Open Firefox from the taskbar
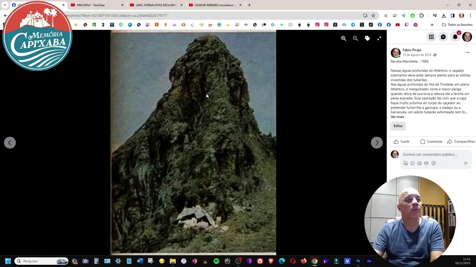 [303, 261]
